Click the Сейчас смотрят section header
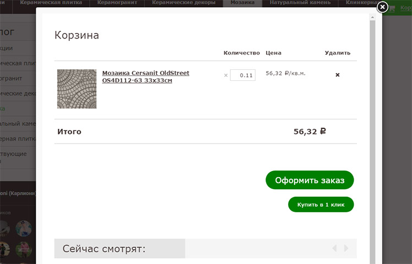 click(104, 249)
